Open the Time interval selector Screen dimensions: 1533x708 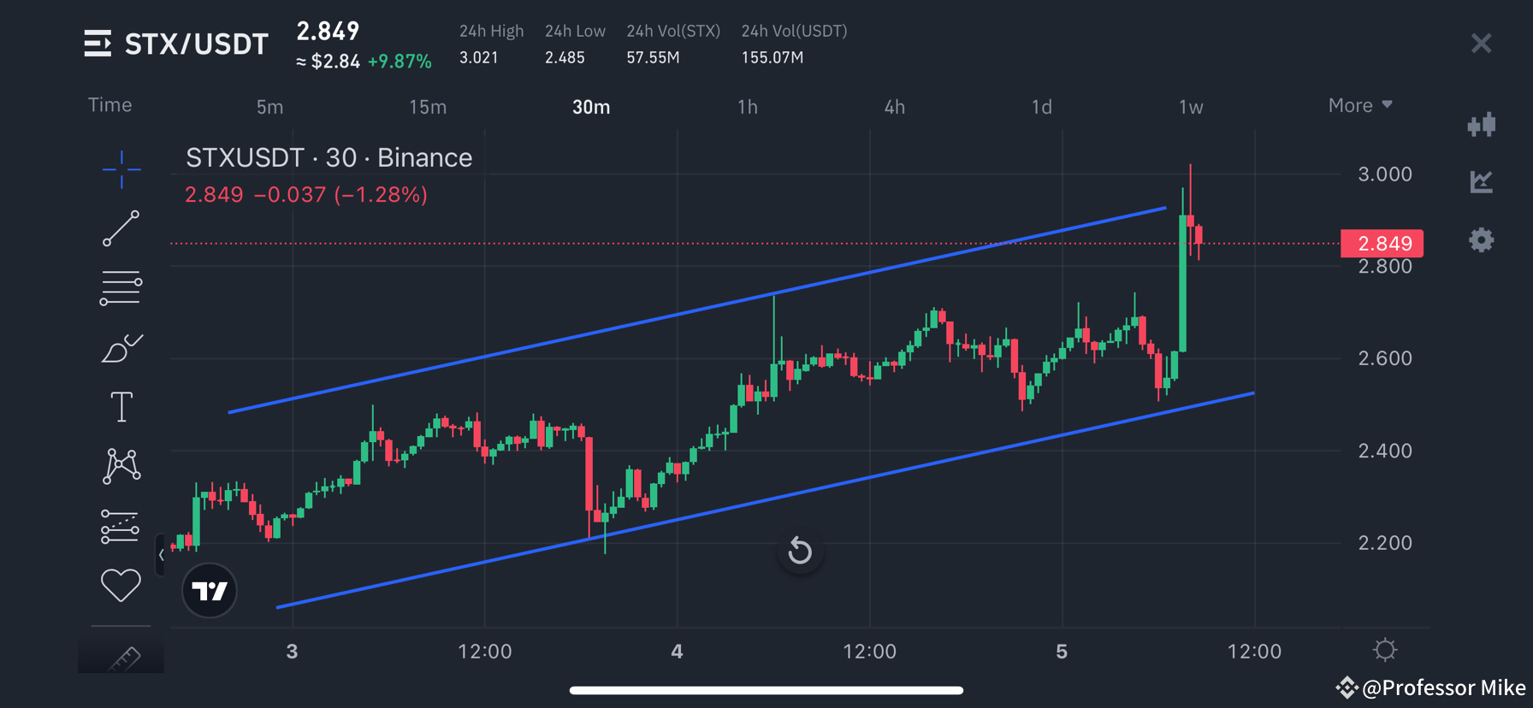point(109,104)
